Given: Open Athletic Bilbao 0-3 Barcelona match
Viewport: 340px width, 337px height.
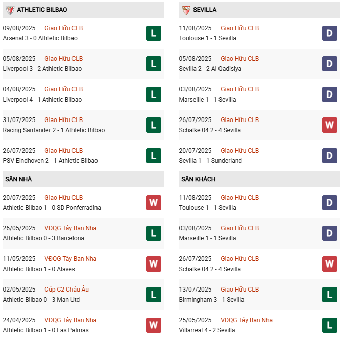Looking at the screenshot, I should tap(43, 238).
